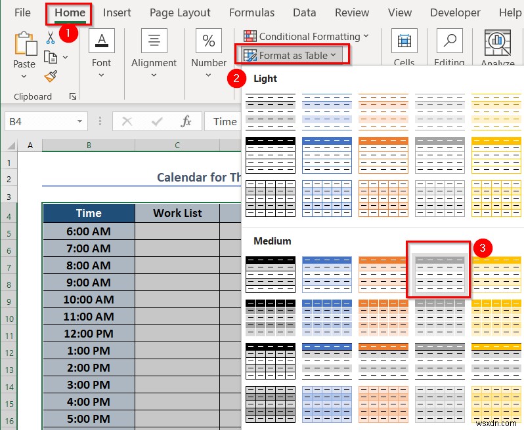Choose yellow gridded Light table style, third row
Screen dimensions: 524x430
496,199
